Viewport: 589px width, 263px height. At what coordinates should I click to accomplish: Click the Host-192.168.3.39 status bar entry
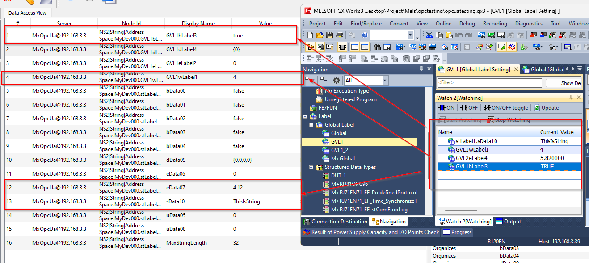(x=559, y=241)
